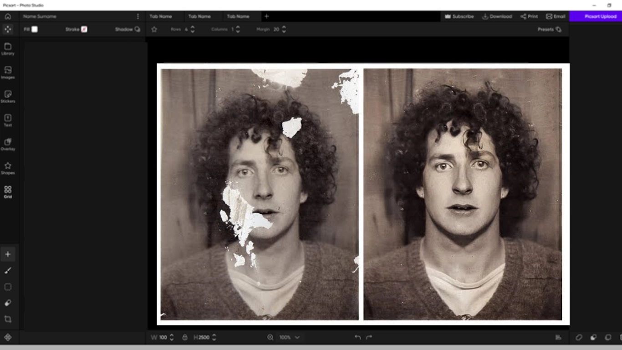Undo the last action
This screenshot has height=350, width=622.
(357, 337)
